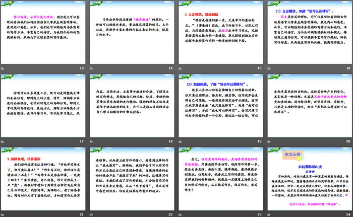
Task: Click the animation star icon under slide 19
Action: [x=181, y=141]
